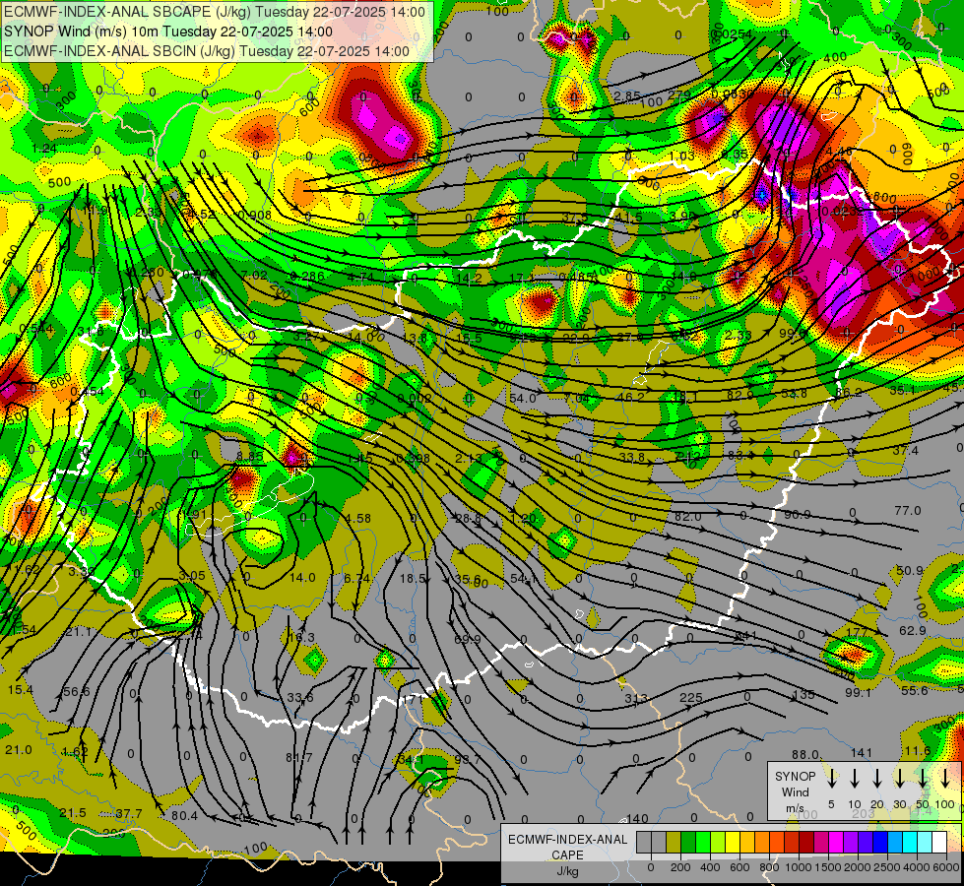964x886 pixels.
Task: Pick the olive swatch in the CAPE legend
Action: click(674, 843)
